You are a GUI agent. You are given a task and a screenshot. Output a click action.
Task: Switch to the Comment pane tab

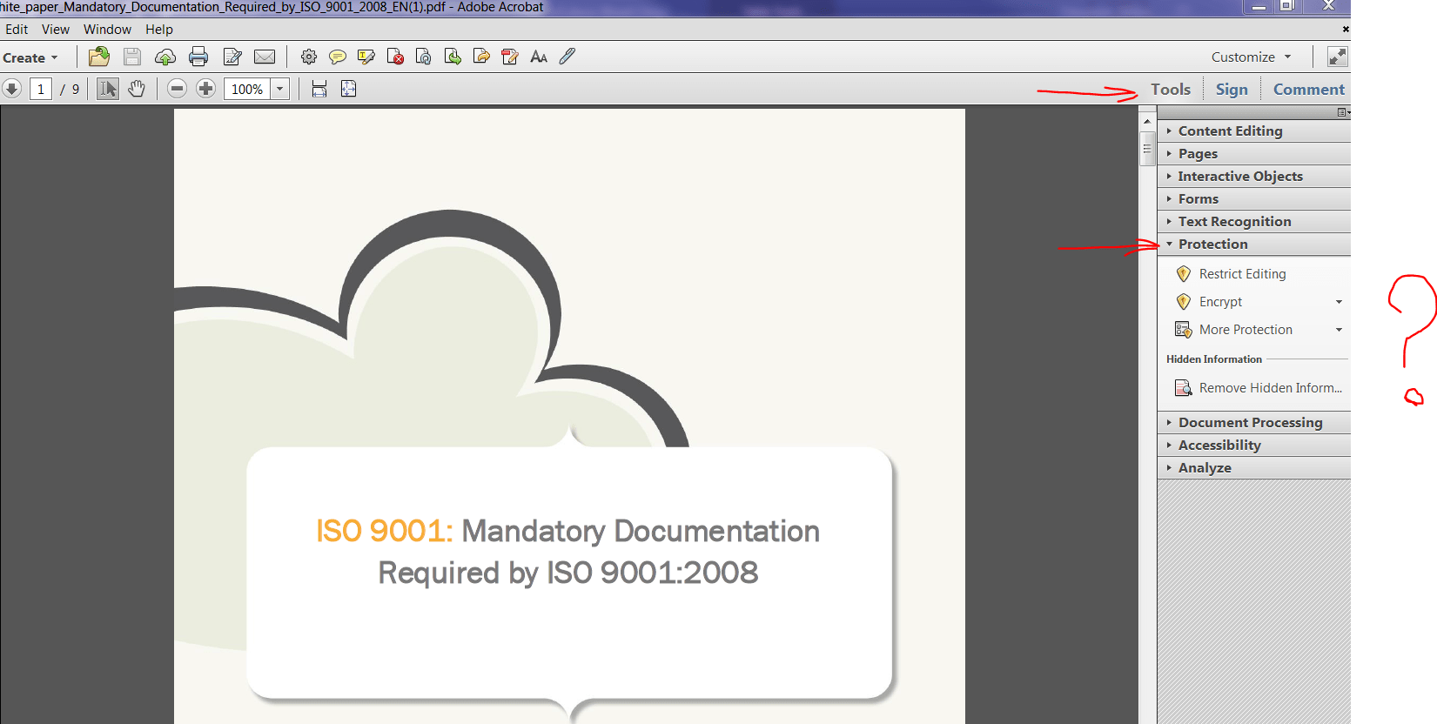tap(1309, 90)
